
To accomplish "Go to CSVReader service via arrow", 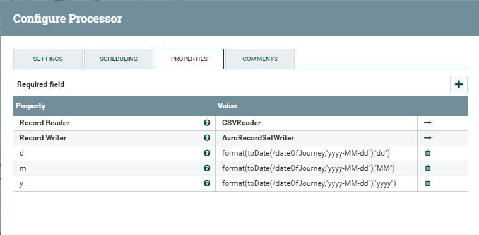I will [x=428, y=123].
